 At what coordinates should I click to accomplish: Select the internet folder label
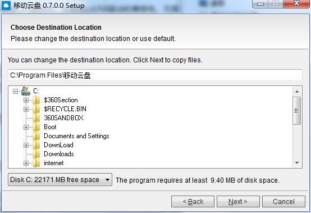click(54, 163)
